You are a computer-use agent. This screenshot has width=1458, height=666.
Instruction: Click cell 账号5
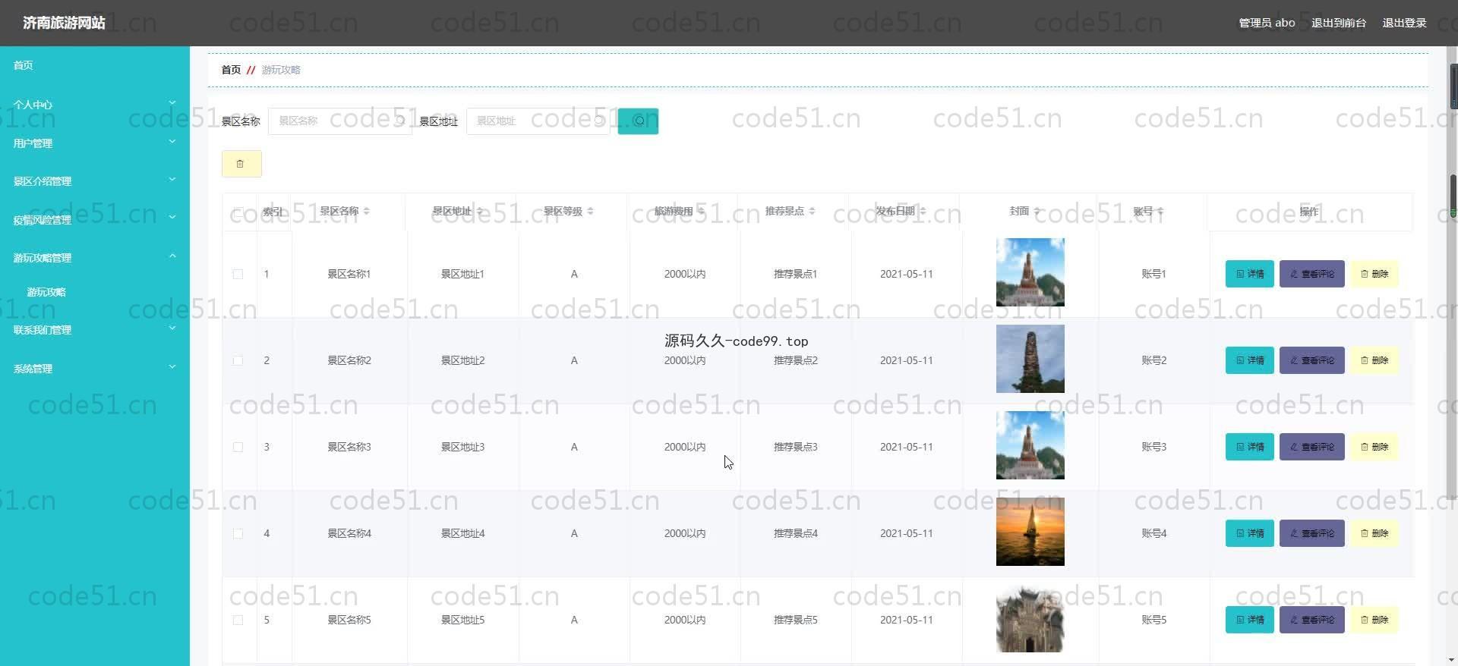[x=1153, y=620]
